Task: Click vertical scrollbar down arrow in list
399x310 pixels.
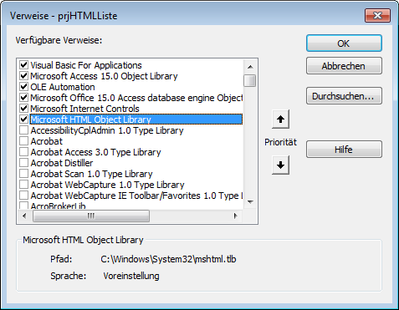Action: pyautogui.click(x=250, y=201)
